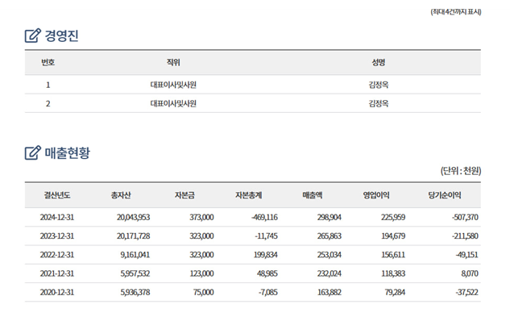
Task: Select the second row 대표이사및사원 cell
Action: pyautogui.click(x=173, y=103)
